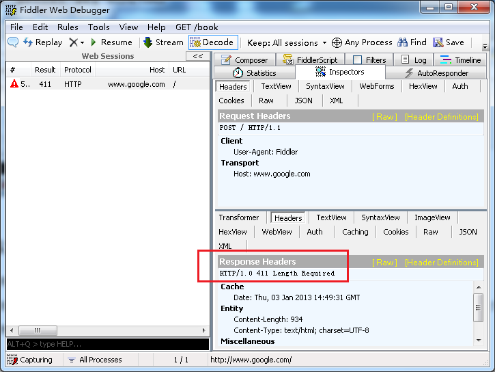Click the Stream mode icon
This screenshot has width=495, height=372.
148,42
